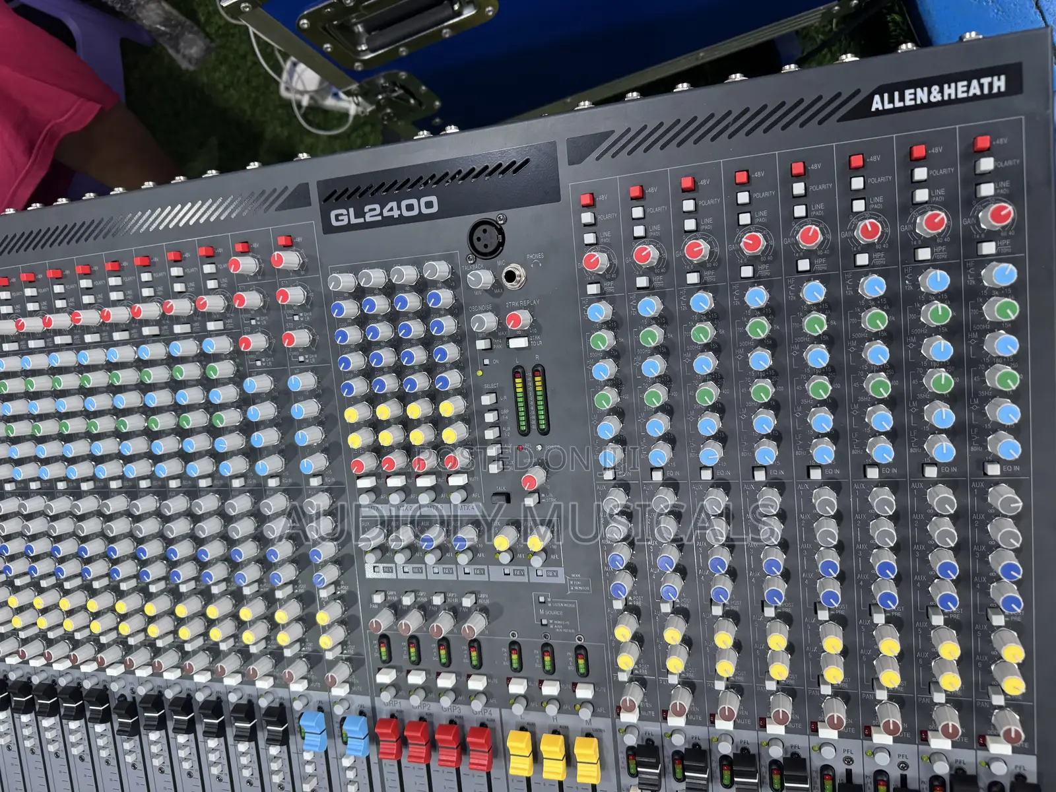Push the 1kHz/PINK oscillator switch
The image size is (1056, 792).
click(483, 344)
